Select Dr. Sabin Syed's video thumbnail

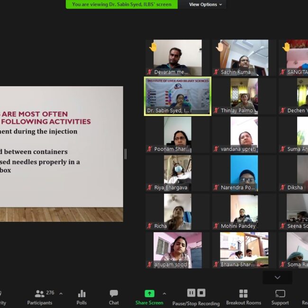coord(178,96)
